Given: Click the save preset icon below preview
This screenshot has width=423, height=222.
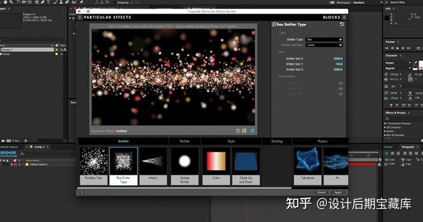Looking at the screenshot, I should [244, 131].
